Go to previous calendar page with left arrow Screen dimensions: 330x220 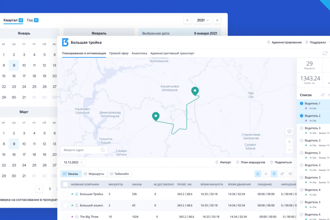tap(39, 189)
